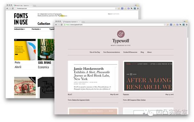The width and height of the screenshot is (194, 122).
Task: Click the Baskerville font link
Action: click(x=76, y=100)
